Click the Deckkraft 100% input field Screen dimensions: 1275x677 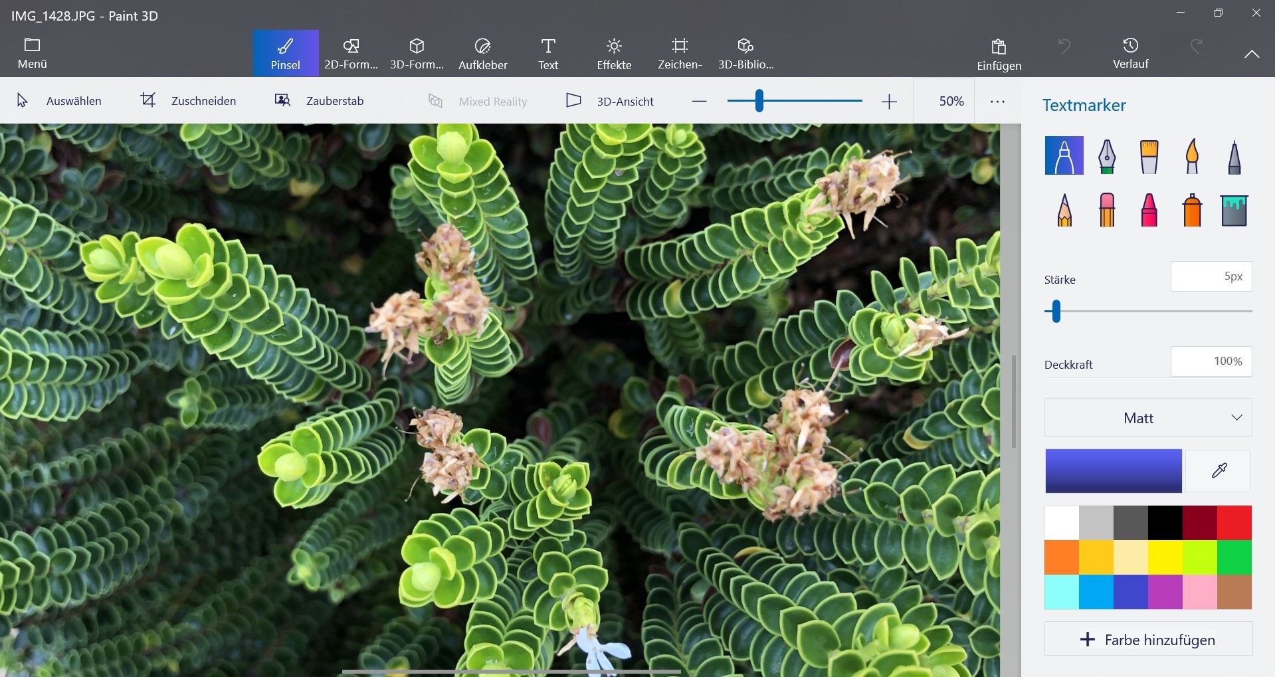pyautogui.click(x=1211, y=361)
